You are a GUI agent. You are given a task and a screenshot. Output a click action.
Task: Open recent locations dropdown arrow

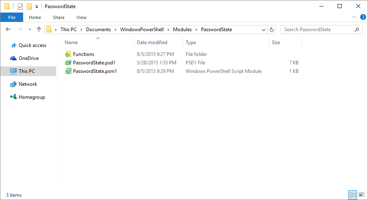pos(30,30)
